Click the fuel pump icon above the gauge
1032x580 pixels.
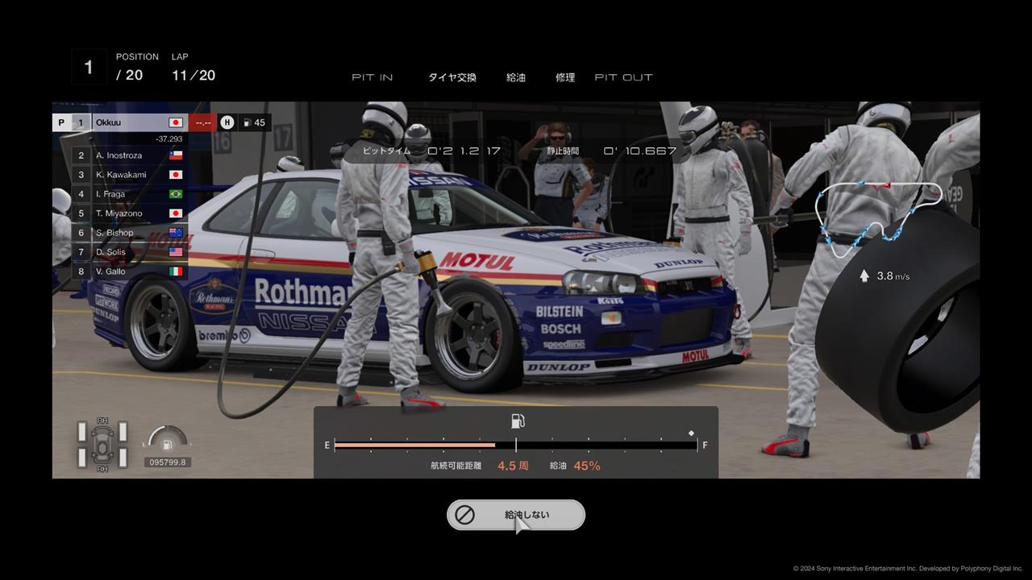tap(518, 420)
